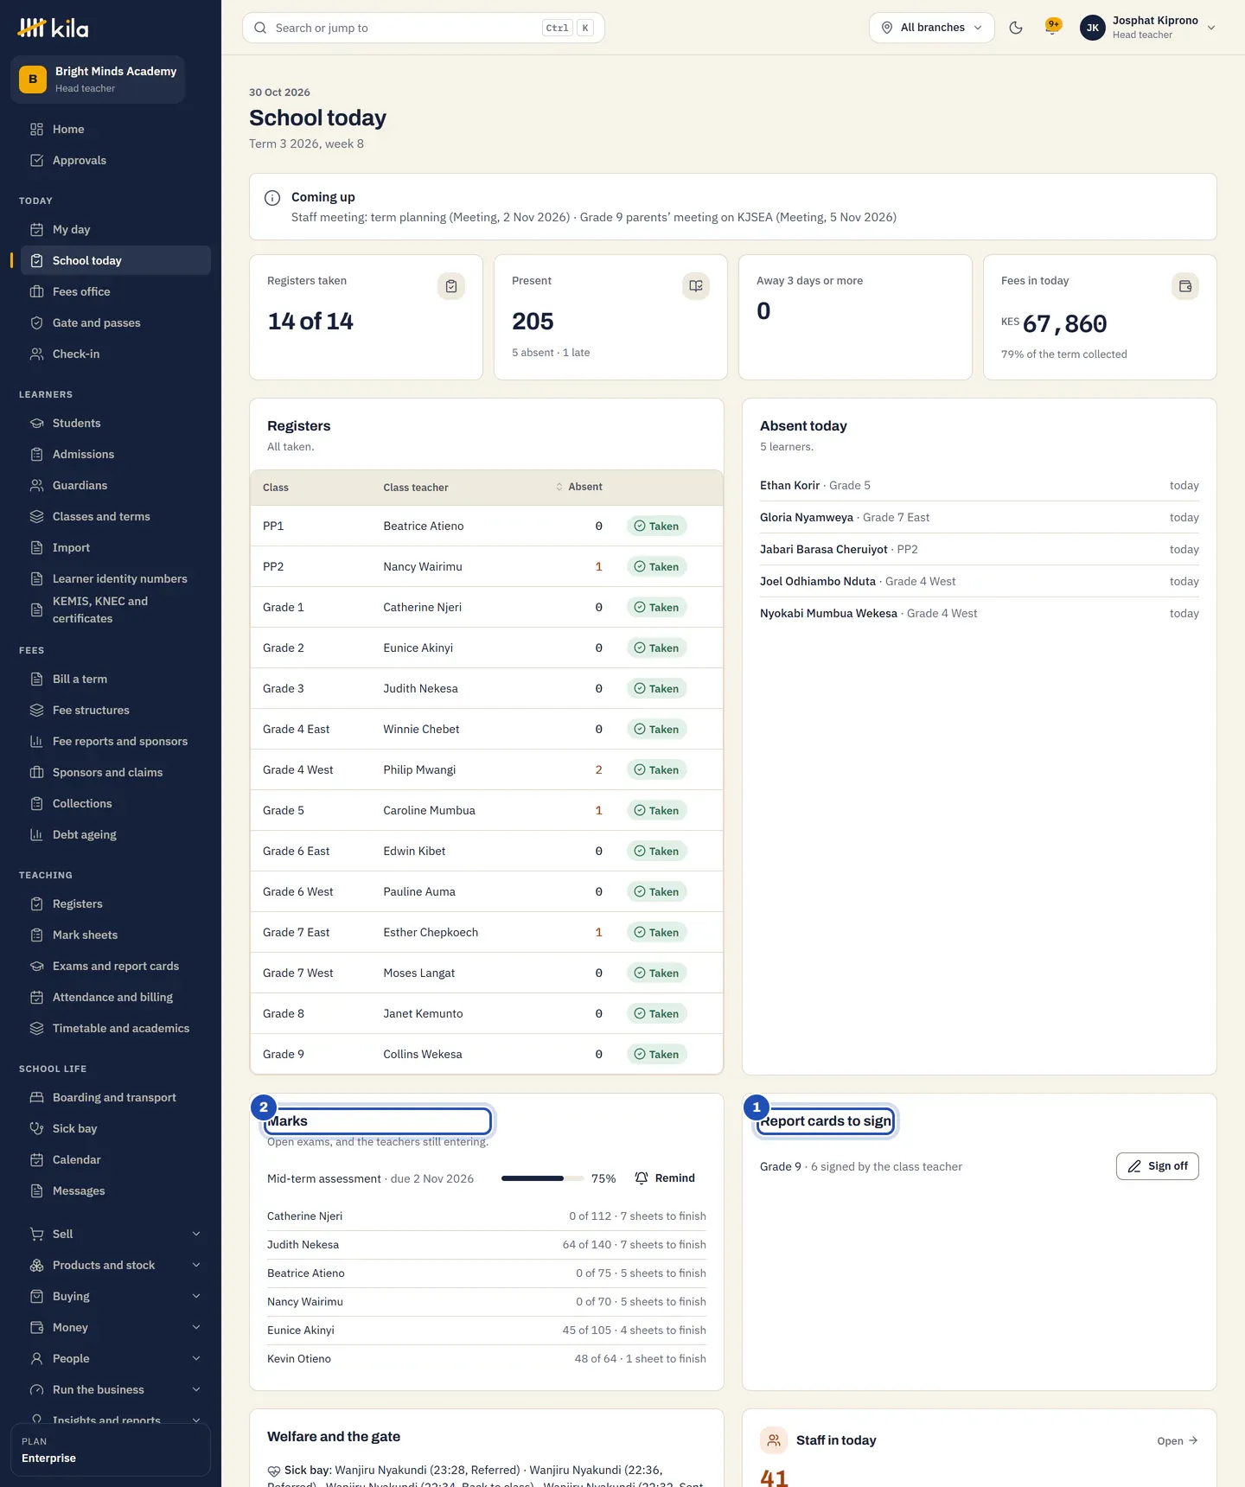This screenshot has height=1487, width=1245.
Task: Click the Debt ageing chart icon
Action: point(36,834)
